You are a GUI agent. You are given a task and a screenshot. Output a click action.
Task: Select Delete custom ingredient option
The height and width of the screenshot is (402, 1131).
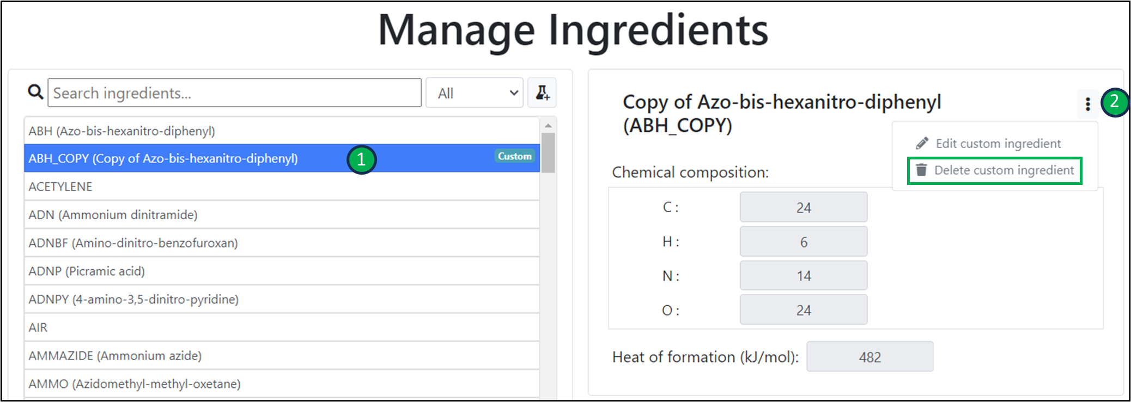pos(1004,170)
